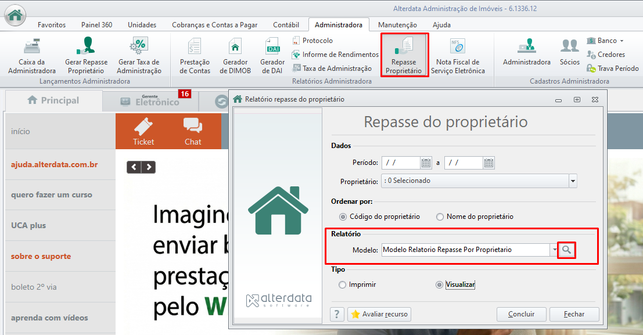643x335 pixels.
Task: Select Código do proprietário ordering
Action: click(x=379, y=217)
